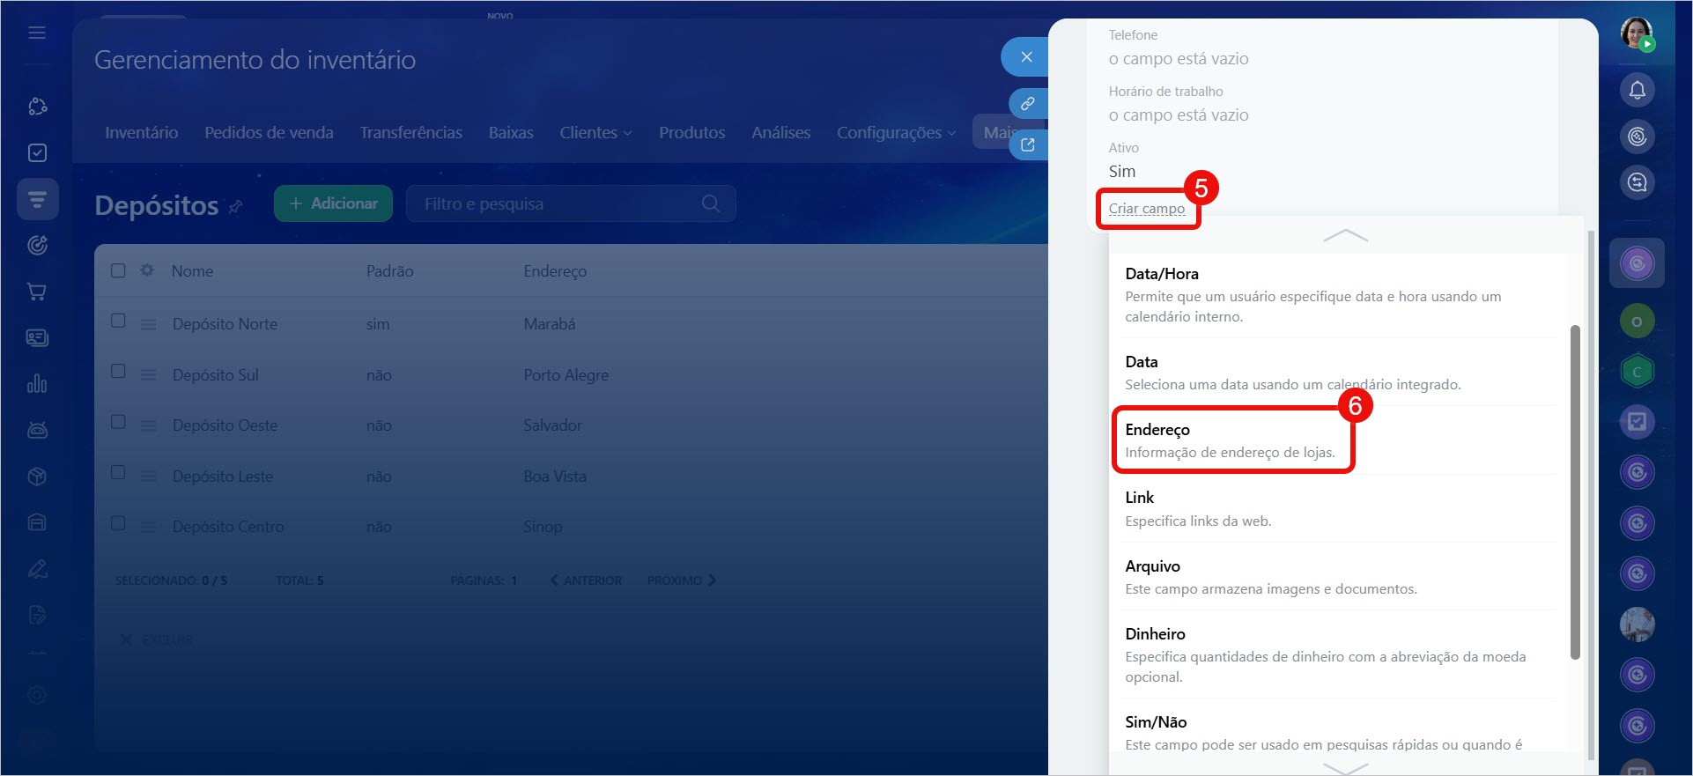Screen dimensions: 1693x776
Task: Select the Depósito Sul checkbox
Action: coord(118,372)
